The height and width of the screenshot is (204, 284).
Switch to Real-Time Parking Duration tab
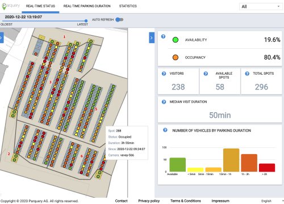click(x=87, y=6)
